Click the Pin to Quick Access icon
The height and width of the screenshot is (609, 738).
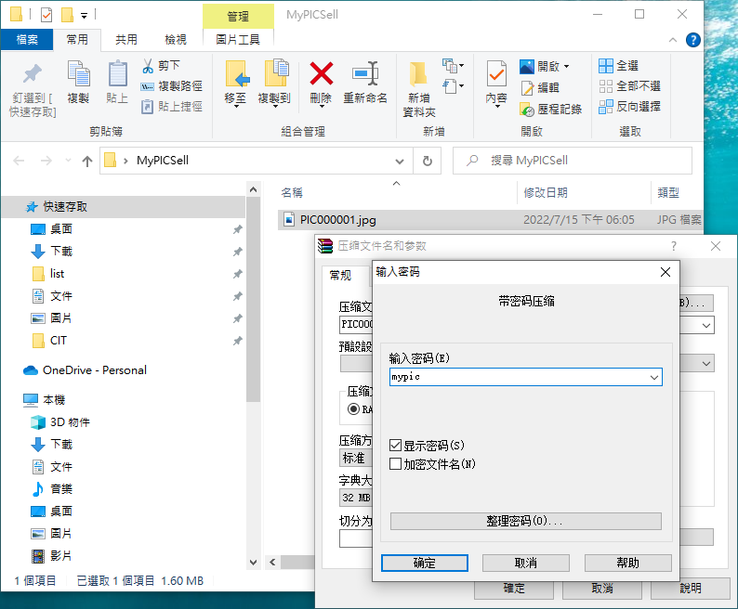tap(33, 74)
